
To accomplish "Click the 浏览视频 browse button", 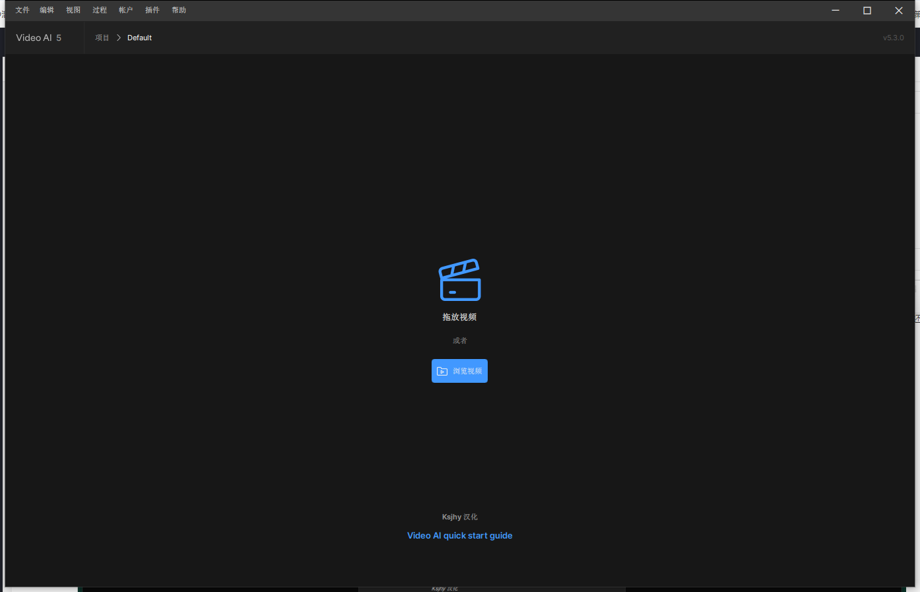I will point(459,371).
